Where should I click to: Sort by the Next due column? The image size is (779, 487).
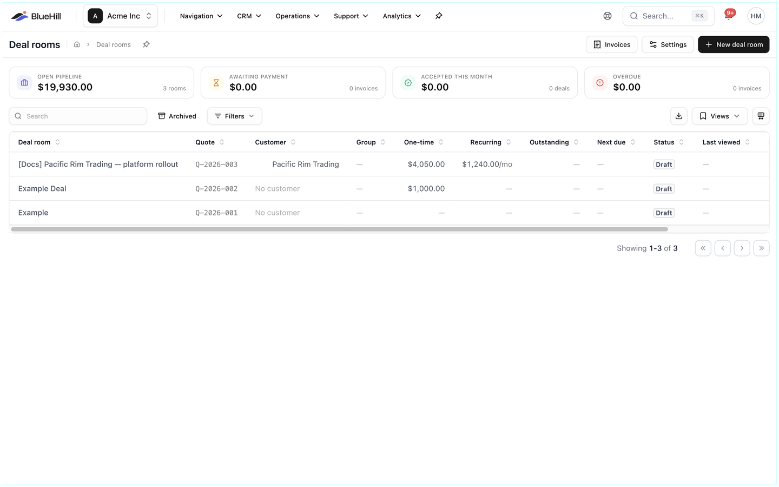[616, 142]
